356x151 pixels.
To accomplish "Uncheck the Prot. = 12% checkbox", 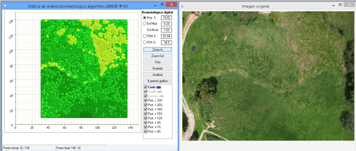I will (x=145, y=118).
